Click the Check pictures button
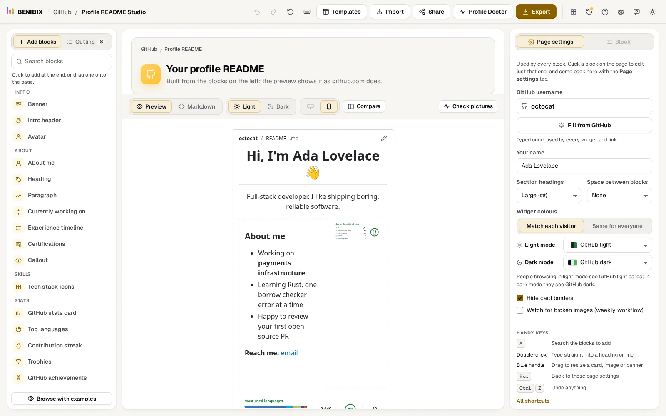 (468, 106)
